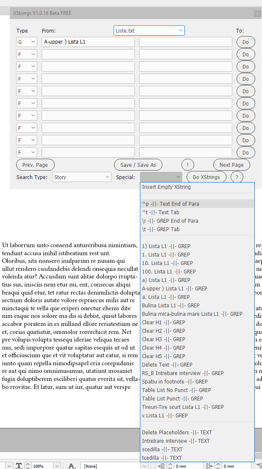Select tcedilla TEXT entry
The image size is (262, 469).
click(197, 458)
